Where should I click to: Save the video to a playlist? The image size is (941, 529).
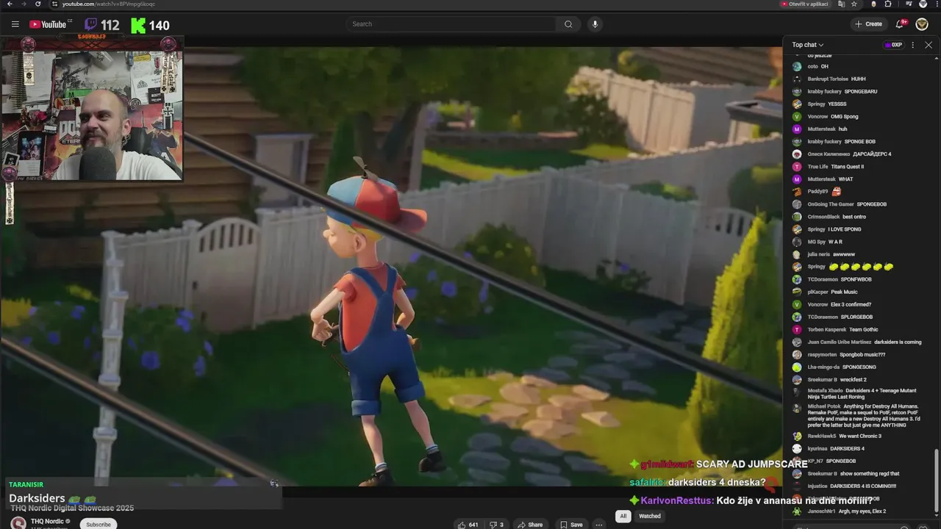[x=571, y=525]
